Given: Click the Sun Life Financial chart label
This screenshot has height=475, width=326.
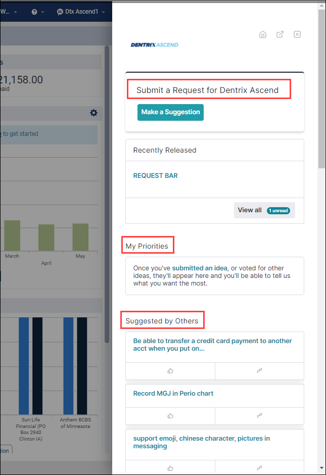Looking at the screenshot, I should point(31,429).
